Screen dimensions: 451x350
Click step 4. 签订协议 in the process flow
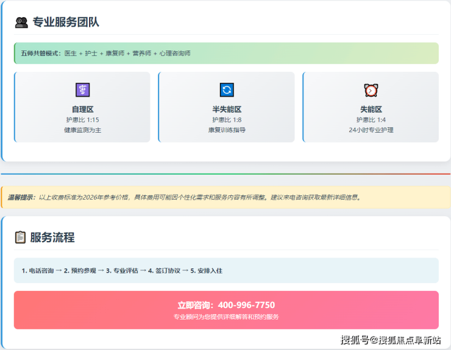pyautogui.click(x=164, y=270)
